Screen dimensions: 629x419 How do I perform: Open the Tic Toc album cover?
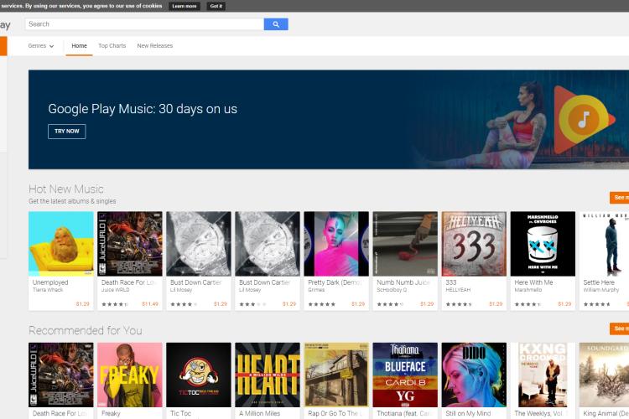199,375
